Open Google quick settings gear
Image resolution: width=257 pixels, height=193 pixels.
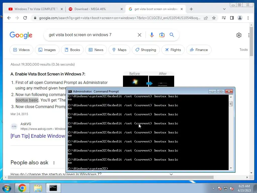239,35
